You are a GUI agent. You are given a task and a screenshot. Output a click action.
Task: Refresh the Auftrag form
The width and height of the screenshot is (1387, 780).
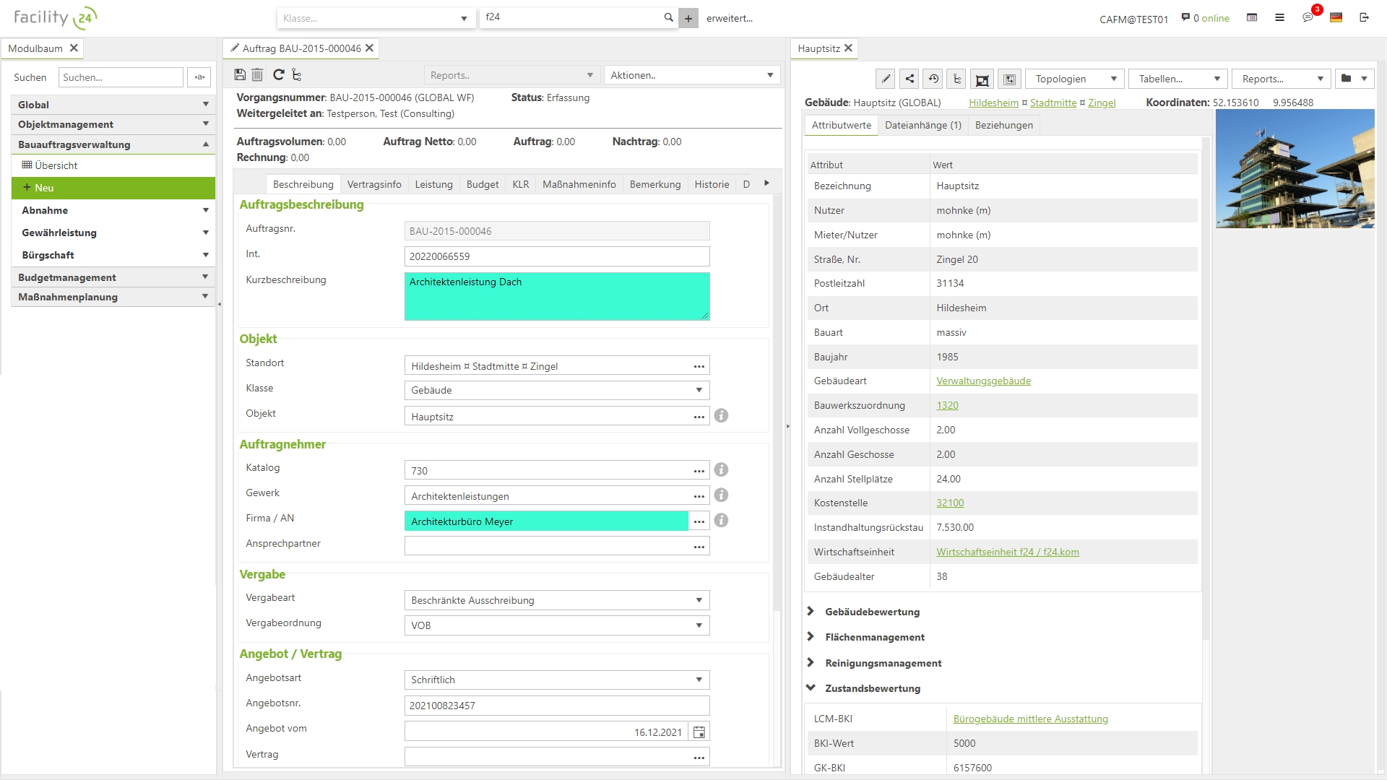(x=277, y=74)
